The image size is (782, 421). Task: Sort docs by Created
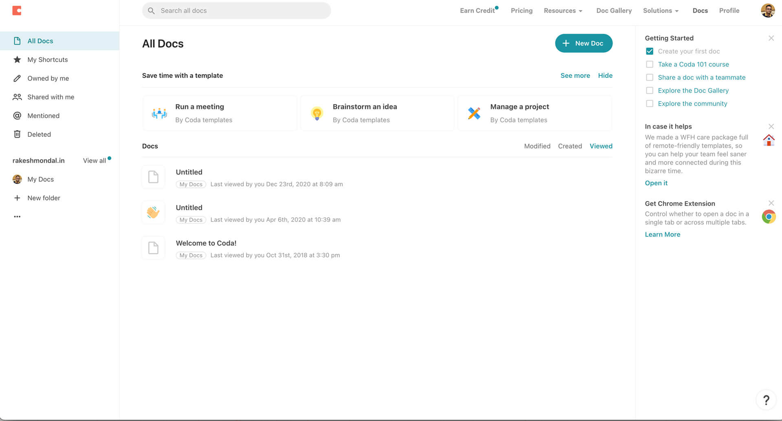click(570, 146)
